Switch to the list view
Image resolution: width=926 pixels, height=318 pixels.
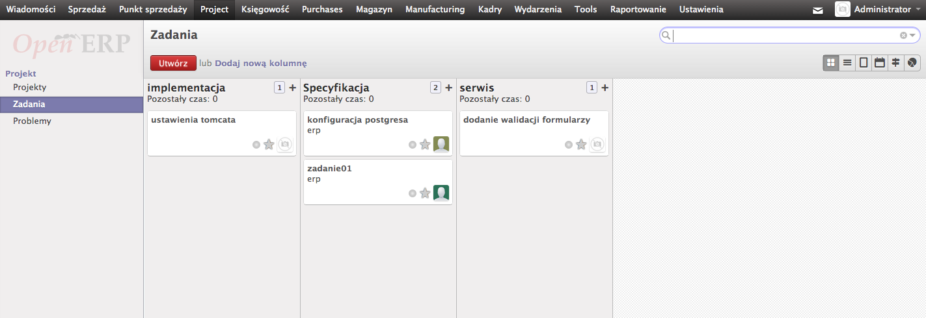click(x=847, y=63)
